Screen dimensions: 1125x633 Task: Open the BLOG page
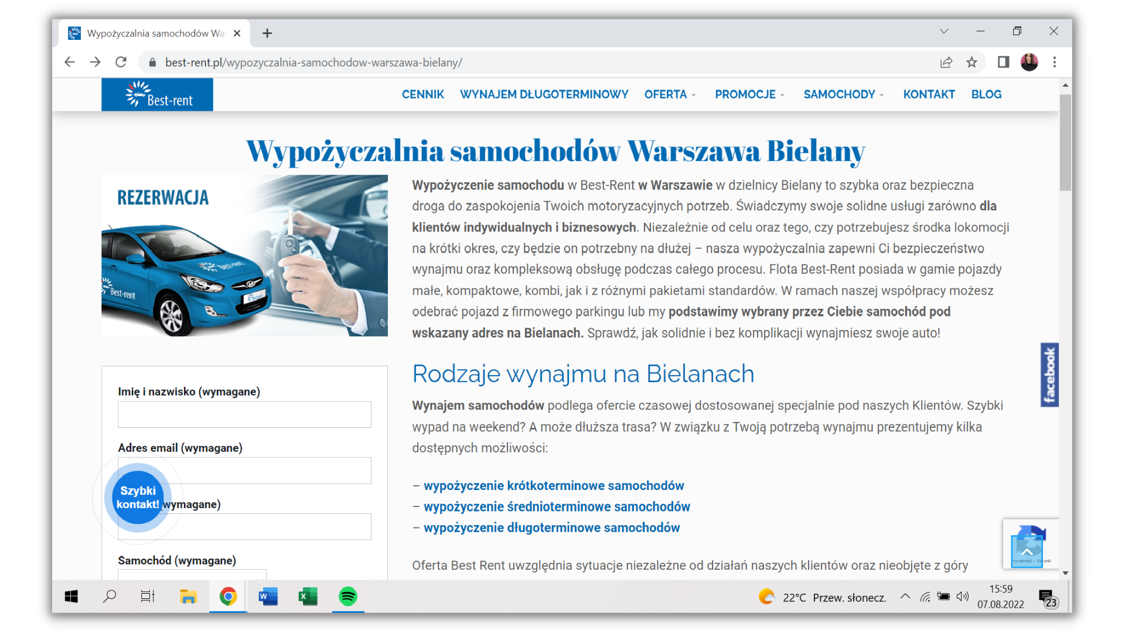tap(986, 94)
